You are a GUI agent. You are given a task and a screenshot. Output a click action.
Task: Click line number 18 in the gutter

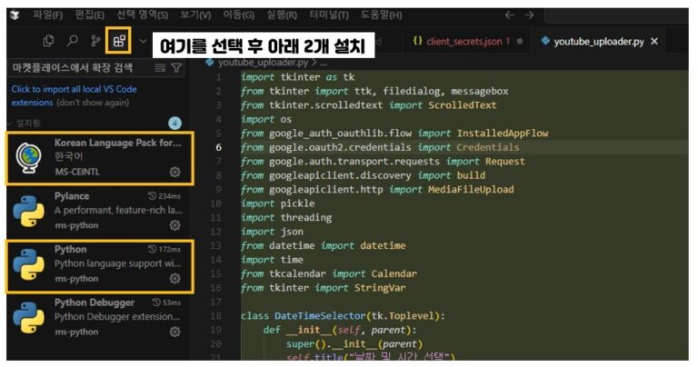(x=216, y=316)
